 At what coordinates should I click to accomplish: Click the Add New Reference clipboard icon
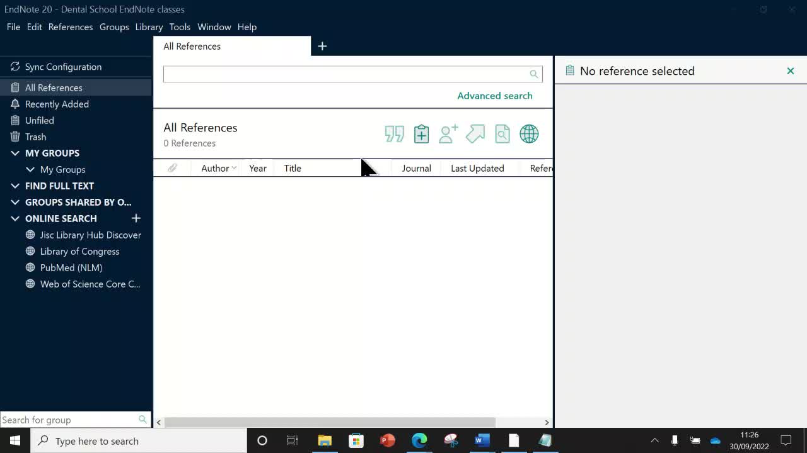(x=421, y=134)
